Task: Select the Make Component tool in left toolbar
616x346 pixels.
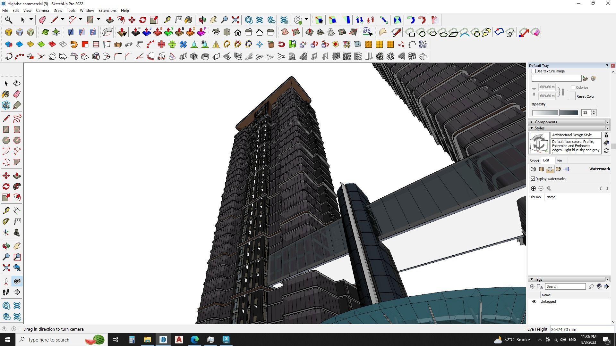Action: click(6, 105)
